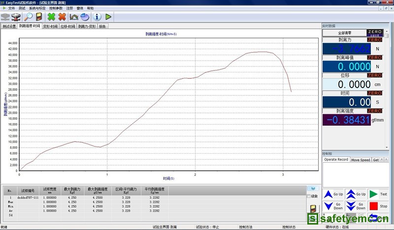The image size is (394, 230).
Task: Click the 试样编号 column header
Action: [x=28, y=191]
